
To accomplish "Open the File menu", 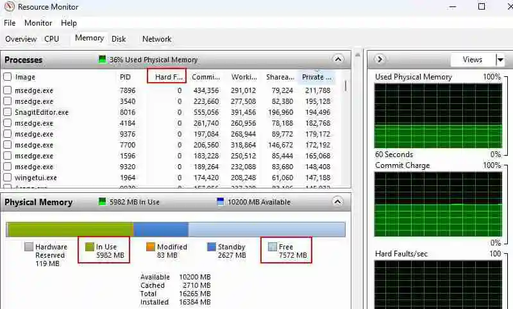I will point(10,23).
